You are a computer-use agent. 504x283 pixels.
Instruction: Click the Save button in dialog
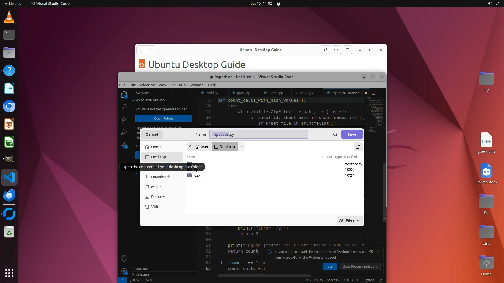(352, 134)
